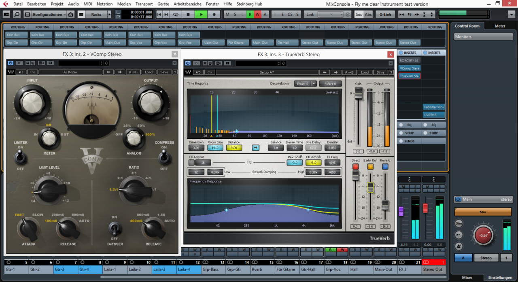The width and height of the screenshot is (518, 282).
Task: Toggle global Write W automation button
Action: (258, 14)
